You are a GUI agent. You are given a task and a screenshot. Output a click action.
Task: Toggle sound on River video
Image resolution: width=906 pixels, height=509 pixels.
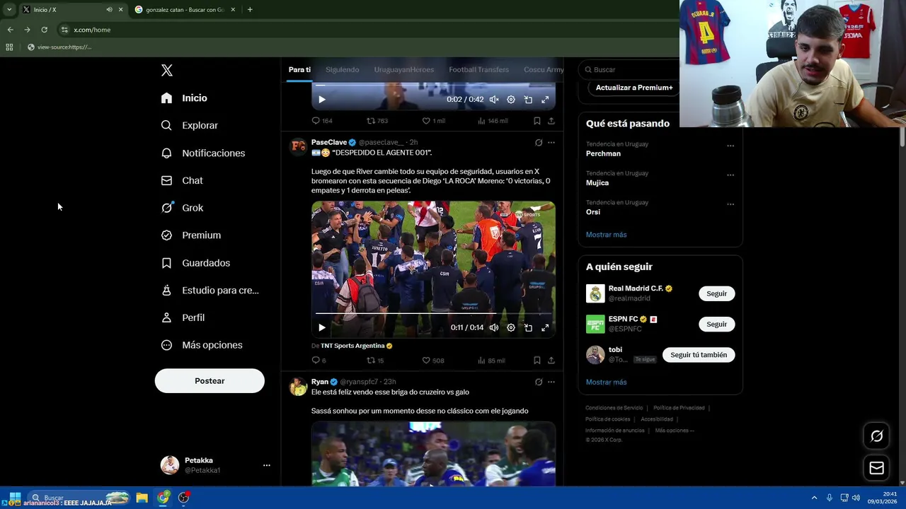point(494,328)
